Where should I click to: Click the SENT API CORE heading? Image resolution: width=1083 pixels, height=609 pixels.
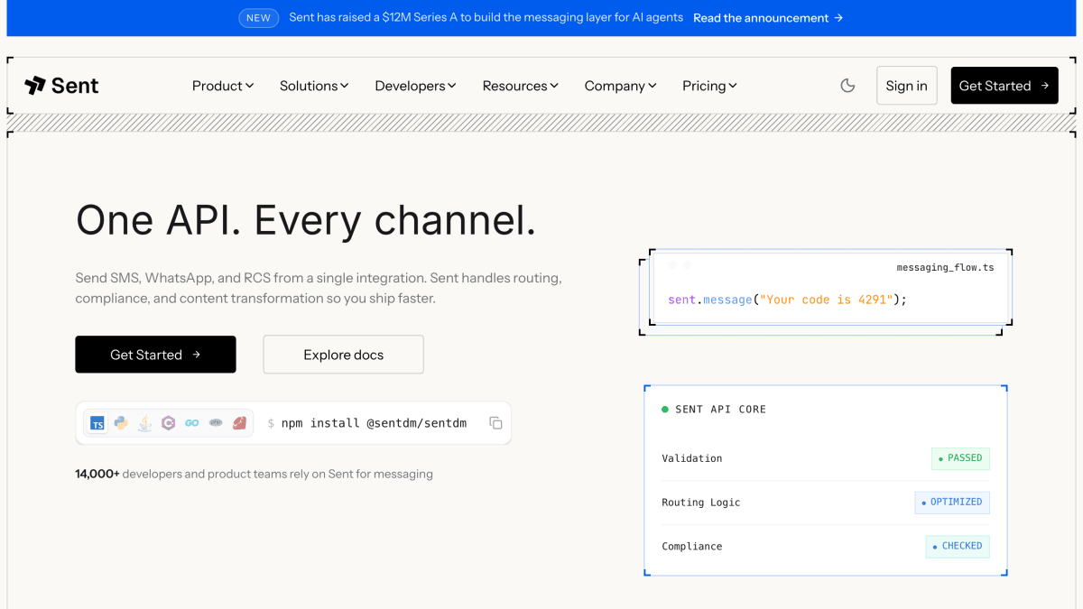coord(720,409)
